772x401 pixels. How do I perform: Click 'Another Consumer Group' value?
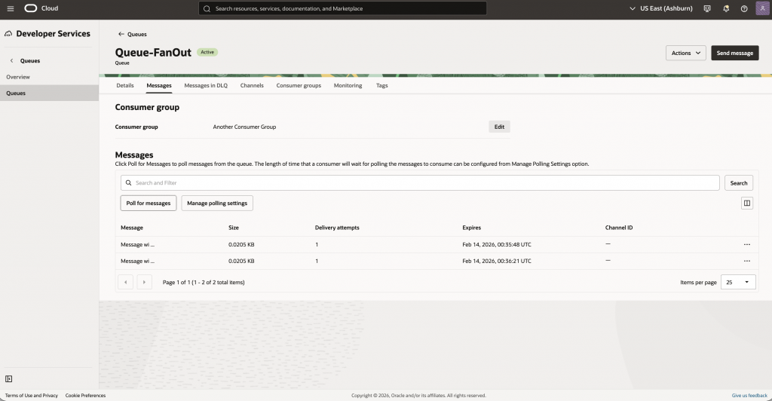pos(244,127)
